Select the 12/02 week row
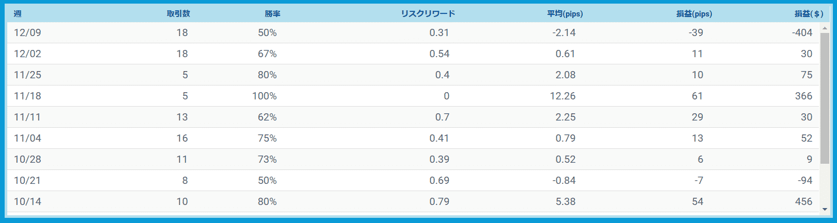The width and height of the screenshot is (837, 223). pyautogui.click(x=413, y=54)
